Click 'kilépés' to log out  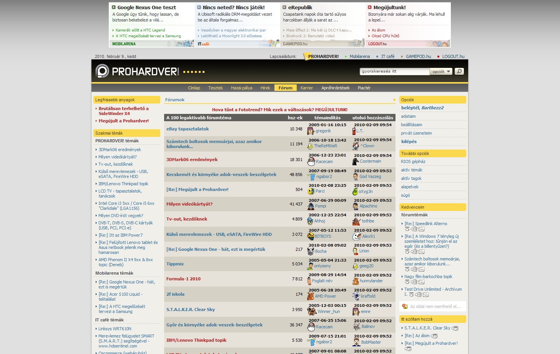(409, 142)
